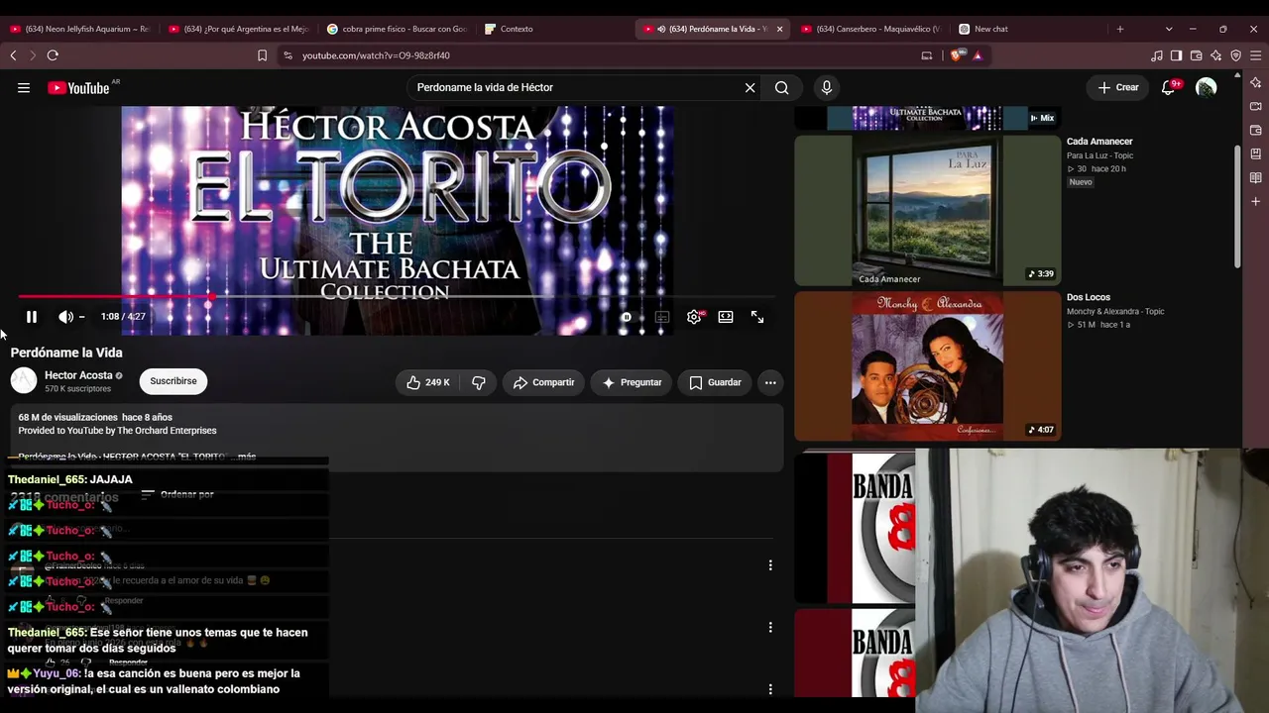The width and height of the screenshot is (1269, 713).
Task: Switch to theater mode in the player
Action: [726, 317]
